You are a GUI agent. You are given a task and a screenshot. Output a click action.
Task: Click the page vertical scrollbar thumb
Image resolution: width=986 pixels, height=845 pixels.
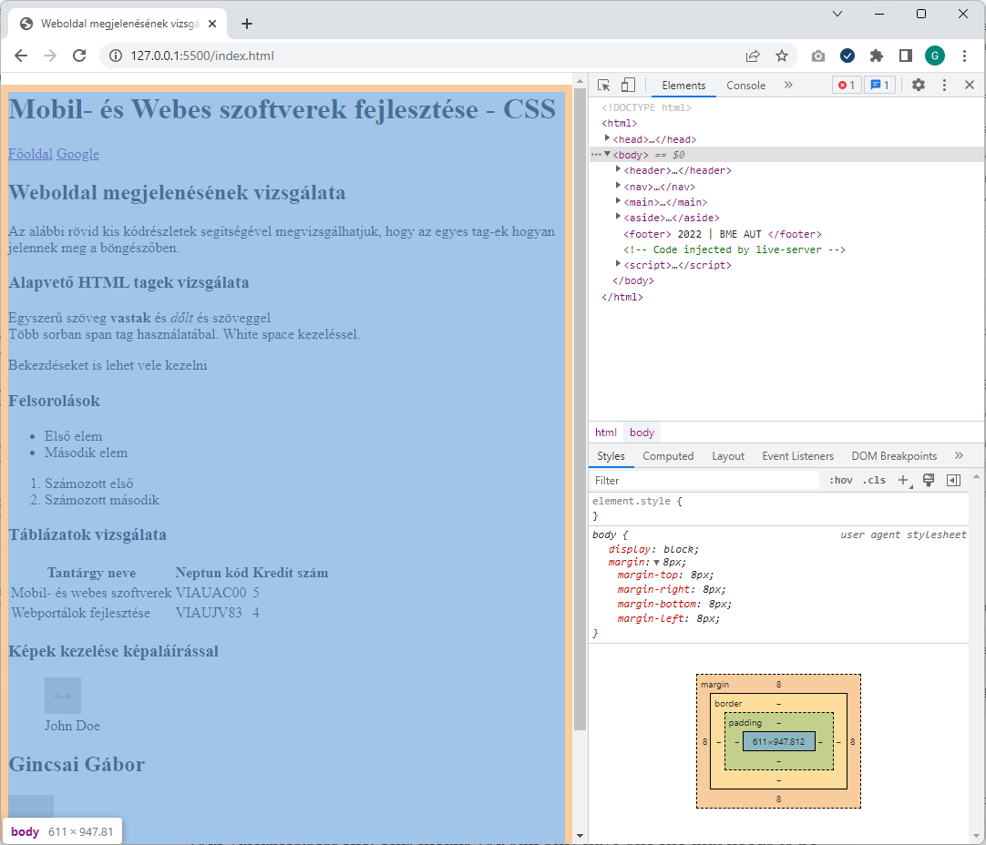pyautogui.click(x=580, y=409)
